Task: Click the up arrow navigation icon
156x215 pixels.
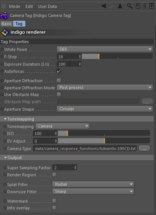Action: [120, 6]
